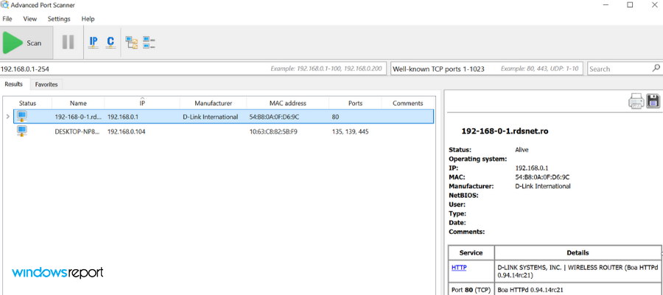Sort by the Comments column header
Image resolution: width=663 pixels, height=295 pixels.
click(x=407, y=103)
